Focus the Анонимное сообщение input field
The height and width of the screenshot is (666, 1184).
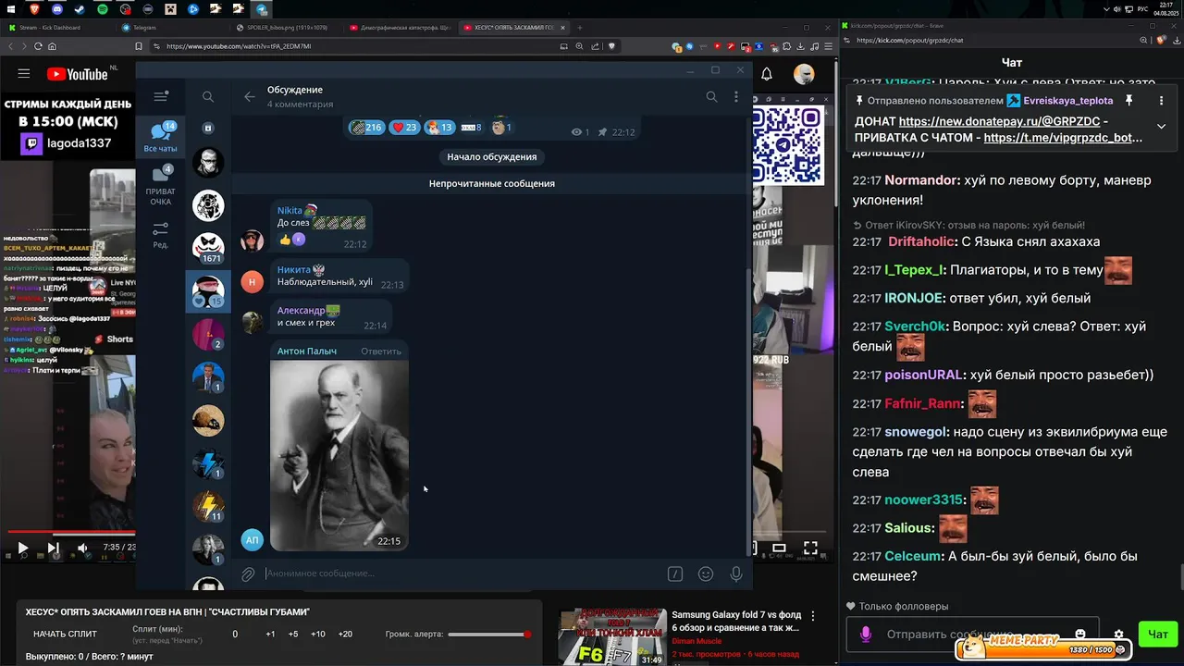click(x=462, y=573)
